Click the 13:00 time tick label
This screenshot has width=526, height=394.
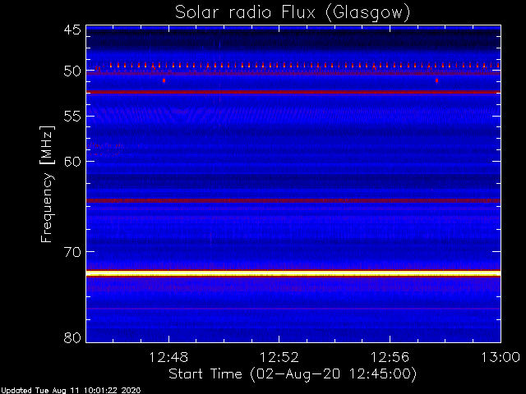tap(501, 358)
